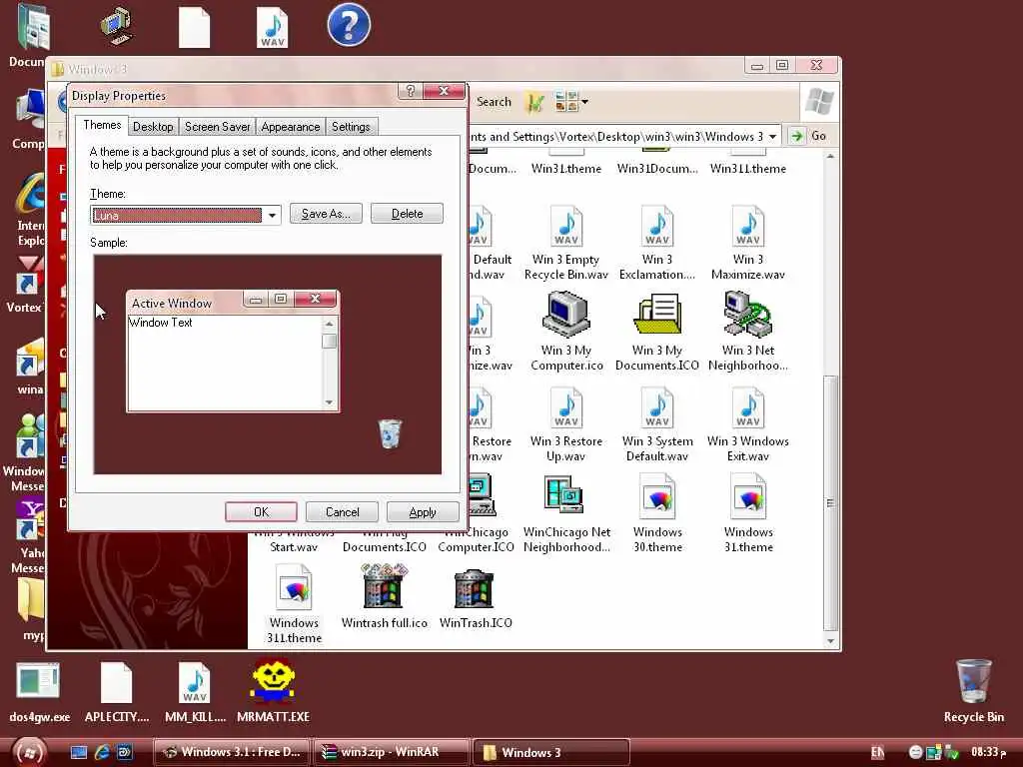Select Win 3 Net Neighborhood icon
The width and height of the screenshot is (1023, 767).
[x=748, y=333]
